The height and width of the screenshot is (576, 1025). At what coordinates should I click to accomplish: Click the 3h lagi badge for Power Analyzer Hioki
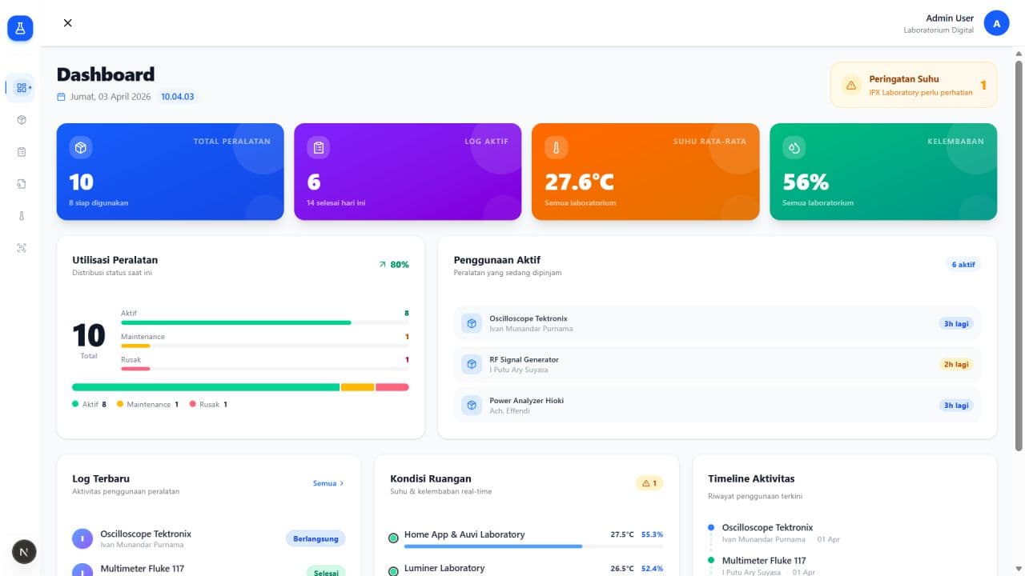tap(956, 405)
